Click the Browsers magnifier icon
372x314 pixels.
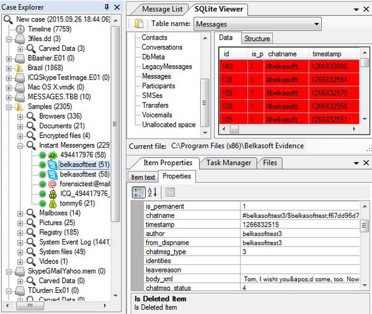[31, 116]
